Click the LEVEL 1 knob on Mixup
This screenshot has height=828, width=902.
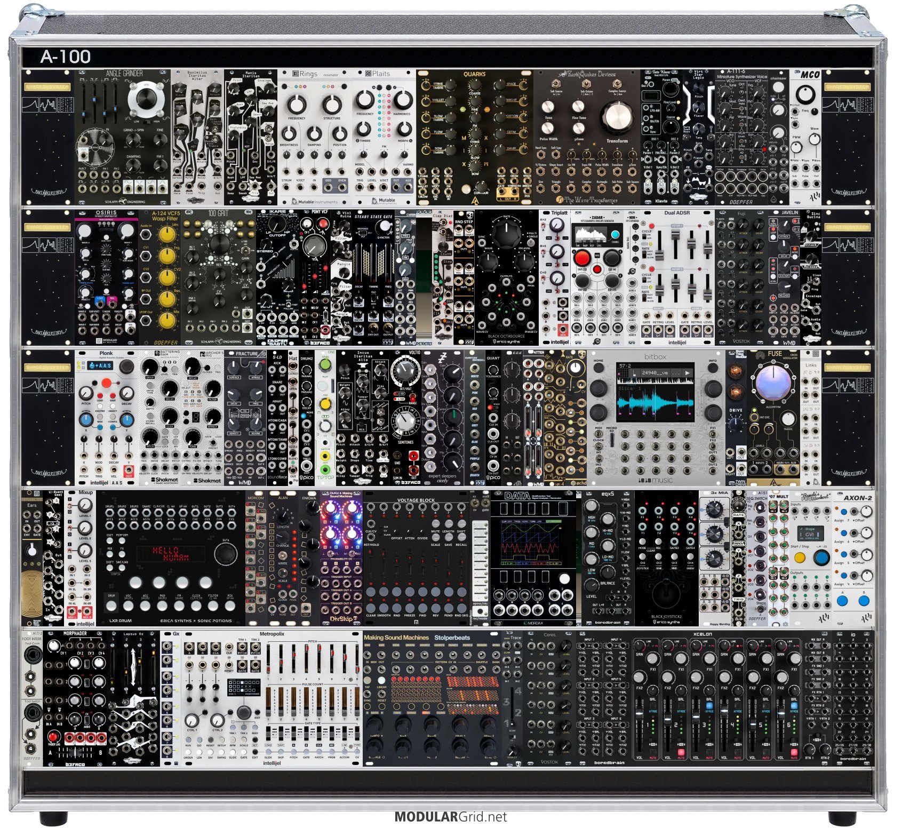coord(85,505)
